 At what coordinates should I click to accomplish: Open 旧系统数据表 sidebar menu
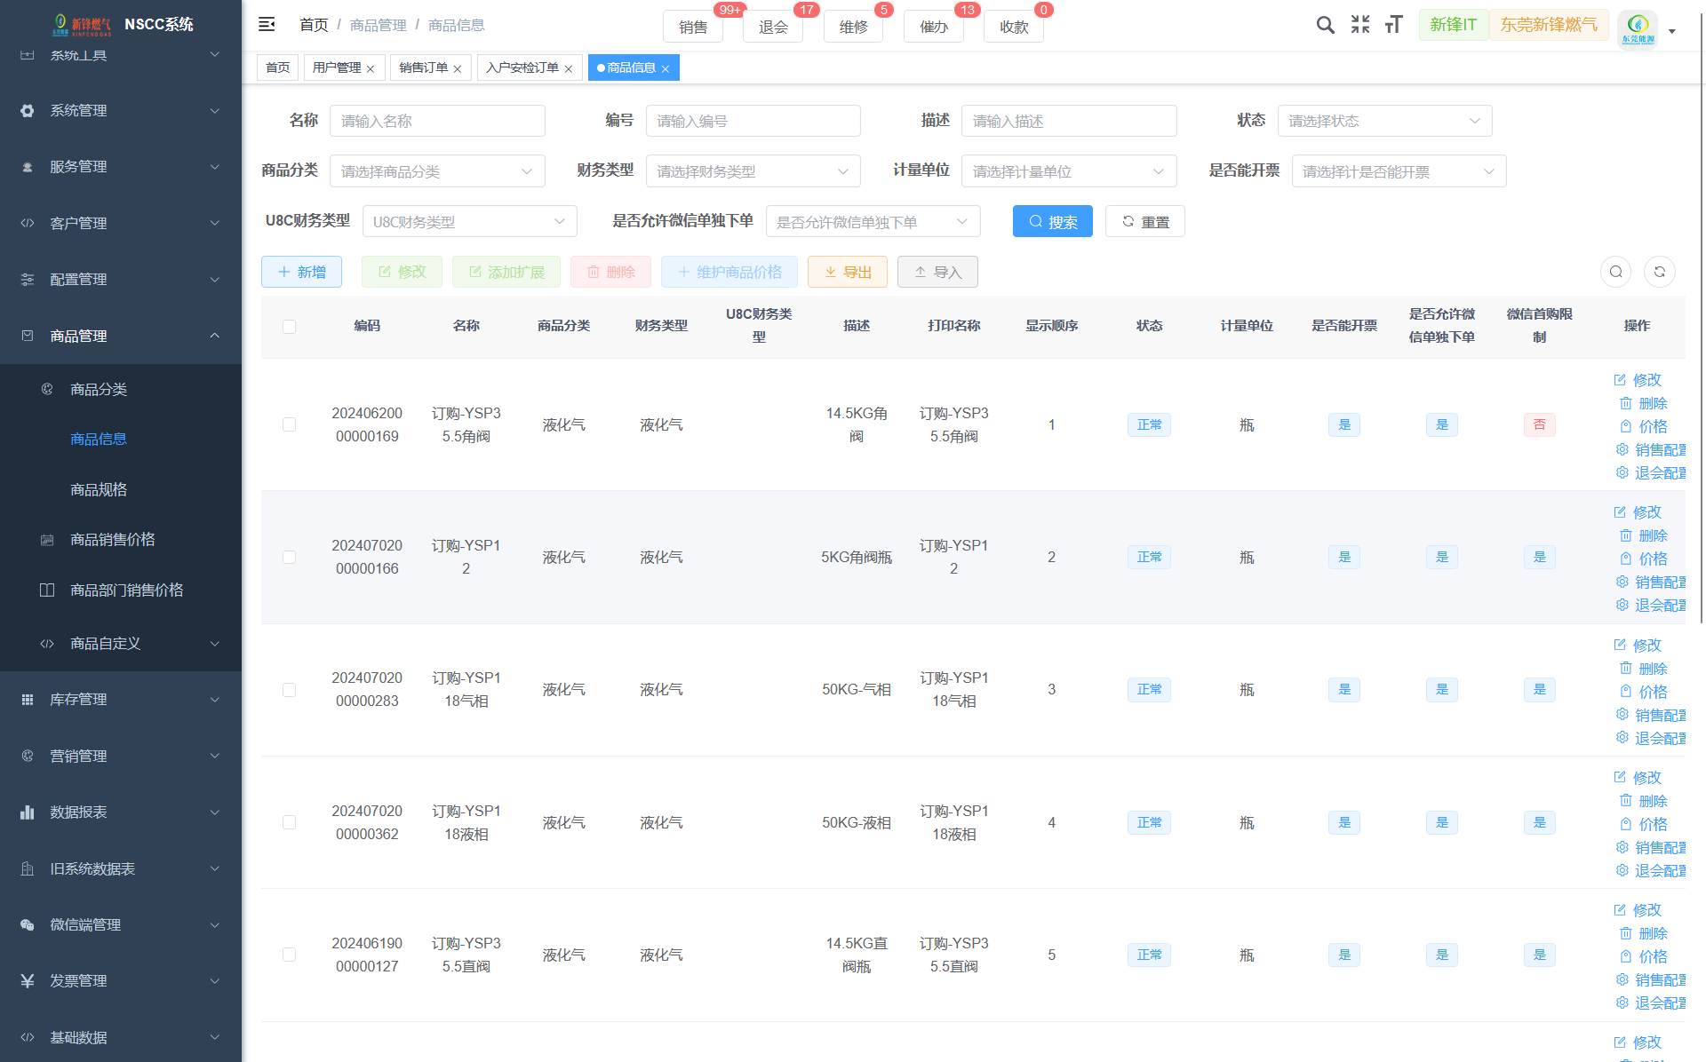tap(121, 869)
